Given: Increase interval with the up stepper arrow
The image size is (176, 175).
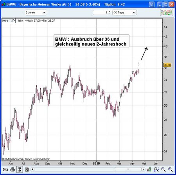Looking at the screenshot, I should 110,11.
